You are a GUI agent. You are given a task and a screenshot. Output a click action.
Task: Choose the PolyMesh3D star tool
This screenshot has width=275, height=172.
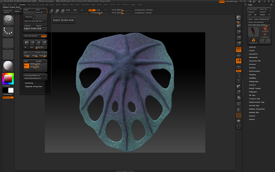pyautogui.click(x=265, y=35)
